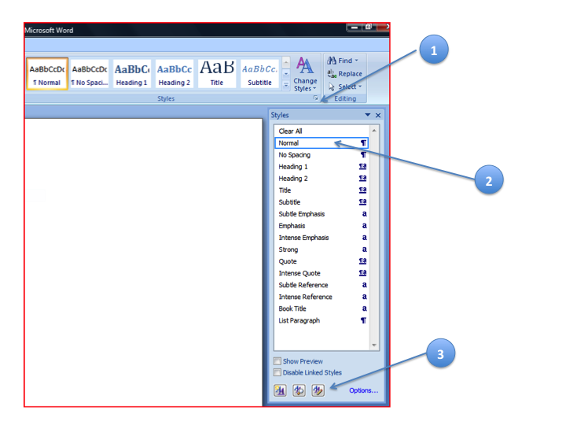Apply Title style from ribbon gallery

click(216, 74)
